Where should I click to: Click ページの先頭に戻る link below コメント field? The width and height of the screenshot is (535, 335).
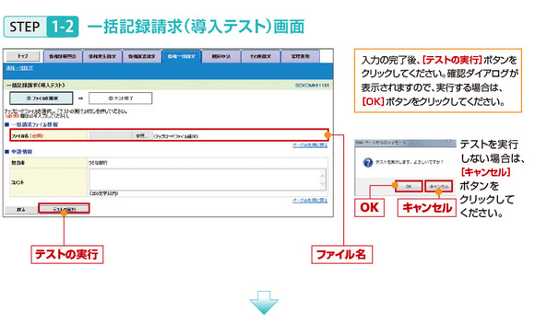coord(310,201)
